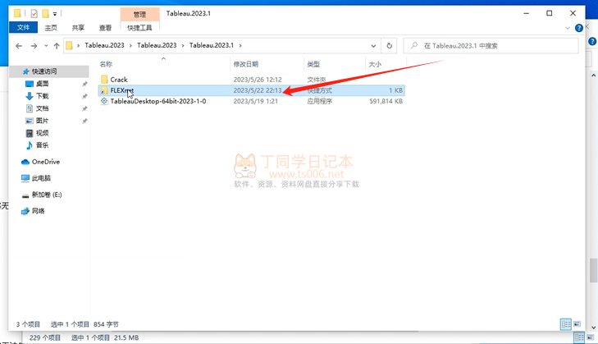This screenshot has width=598, height=344.
Task: Click Tableau.2023.1 breadcrumb in address bar
Action: pos(212,45)
